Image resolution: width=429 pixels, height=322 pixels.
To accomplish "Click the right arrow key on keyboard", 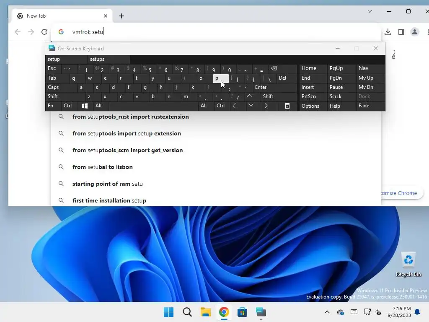I will pyautogui.click(x=266, y=106).
